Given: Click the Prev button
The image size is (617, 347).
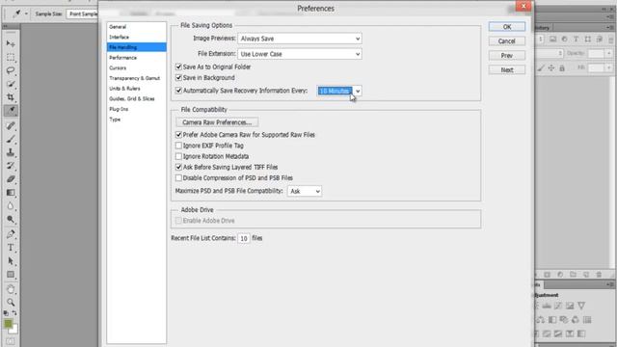Looking at the screenshot, I should pyautogui.click(x=507, y=56).
